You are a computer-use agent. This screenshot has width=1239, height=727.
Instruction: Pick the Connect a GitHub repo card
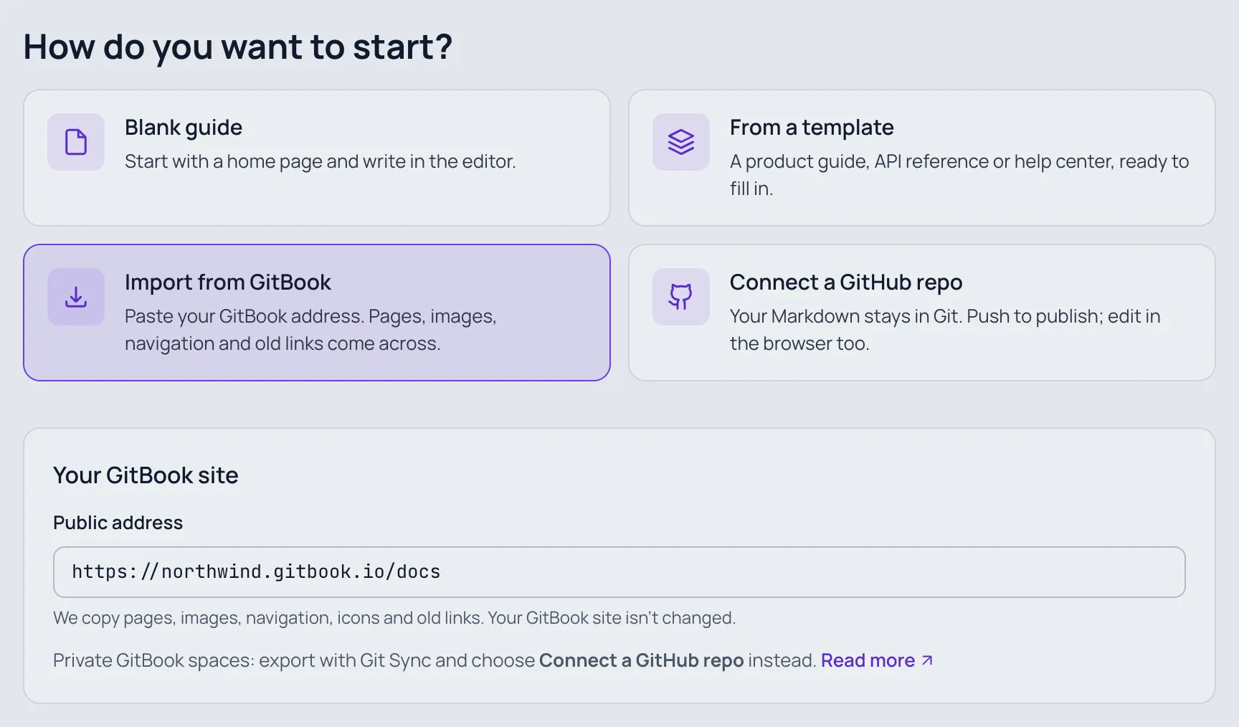pos(922,313)
